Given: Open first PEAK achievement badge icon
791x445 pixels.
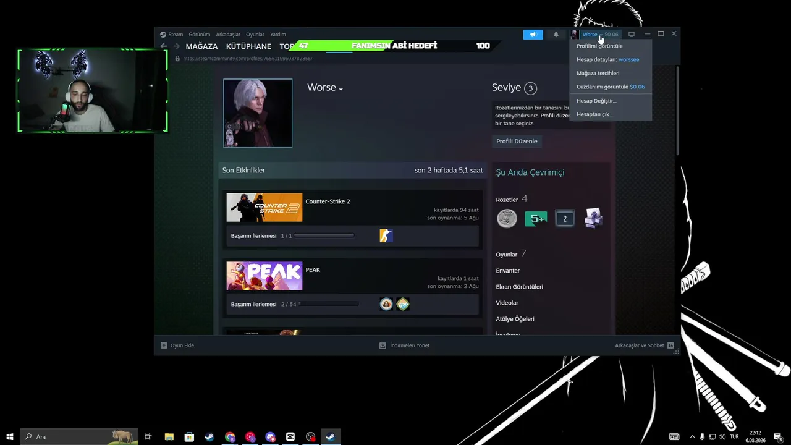Looking at the screenshot, I should point(386,304).
